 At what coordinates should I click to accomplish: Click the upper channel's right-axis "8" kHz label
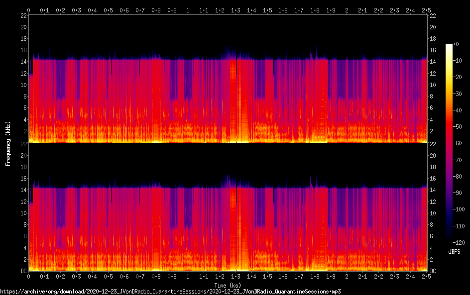click(x=431, y=96)
